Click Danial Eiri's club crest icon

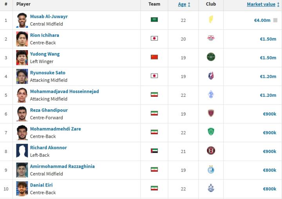coord(211,188)
